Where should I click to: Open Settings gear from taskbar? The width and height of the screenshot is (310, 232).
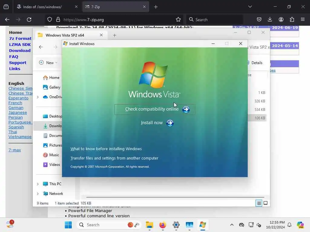[176, 225]
